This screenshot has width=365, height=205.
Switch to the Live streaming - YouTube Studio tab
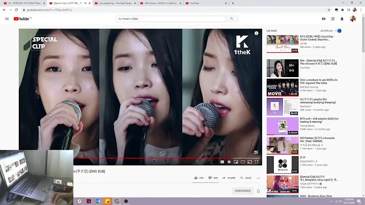115,3
